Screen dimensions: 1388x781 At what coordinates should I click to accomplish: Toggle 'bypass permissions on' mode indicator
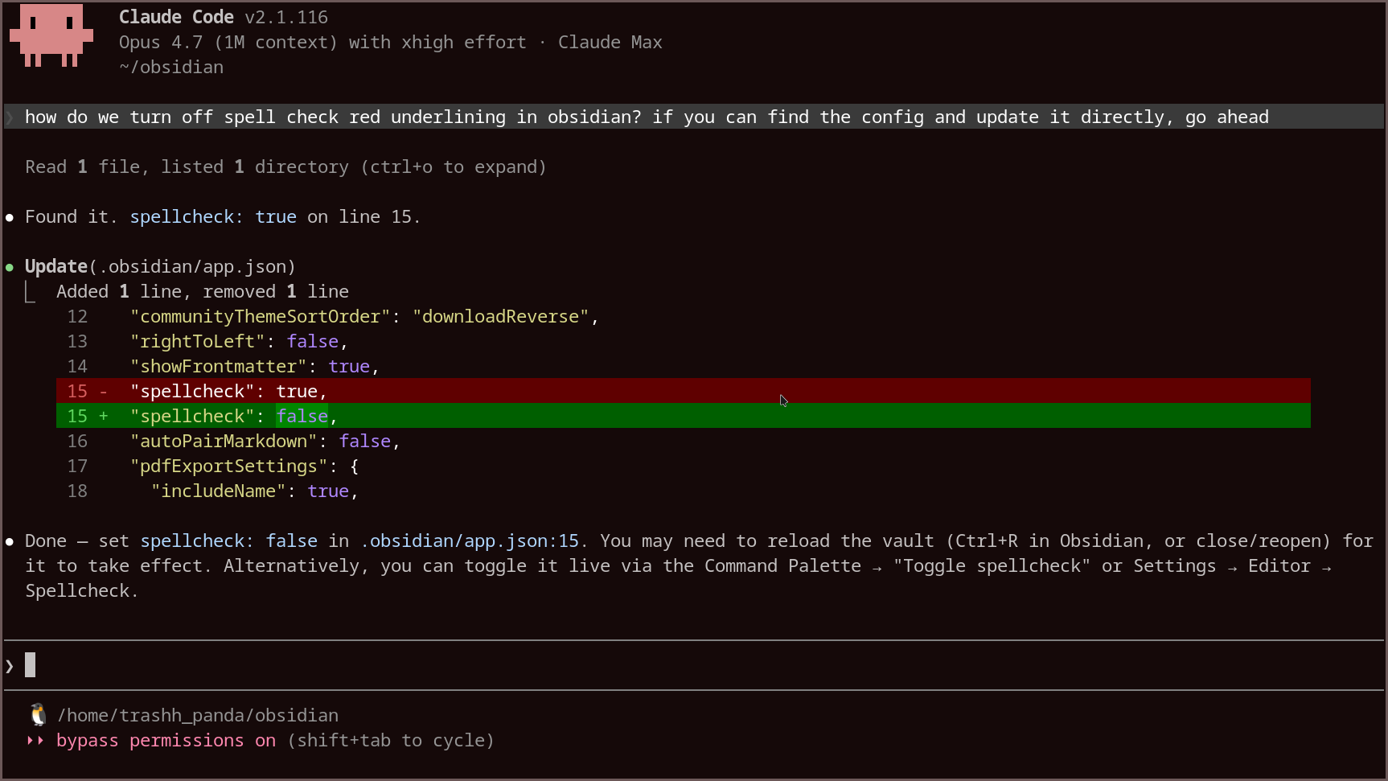pos(166,740)
